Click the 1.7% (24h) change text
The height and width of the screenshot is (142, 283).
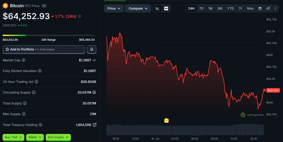[x=66, y=16]
